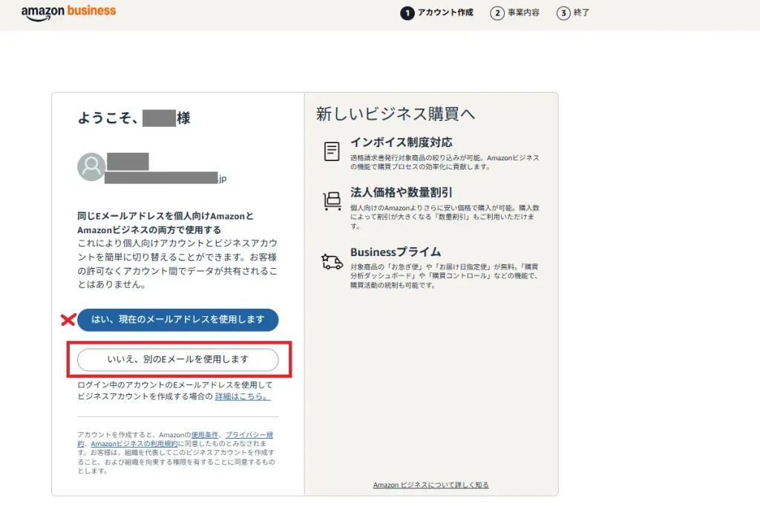
Task: Click the invoice document icon
Action: (332, 151)
